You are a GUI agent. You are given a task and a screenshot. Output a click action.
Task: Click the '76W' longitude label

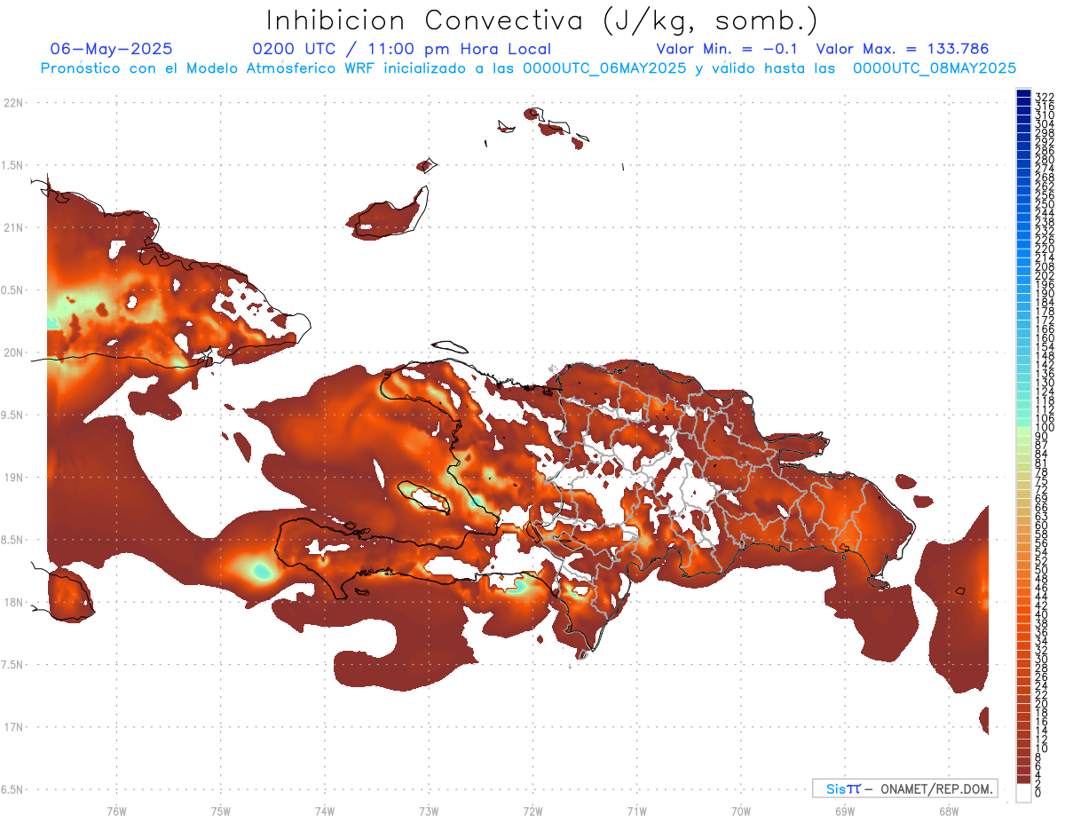tap(116, 810)
